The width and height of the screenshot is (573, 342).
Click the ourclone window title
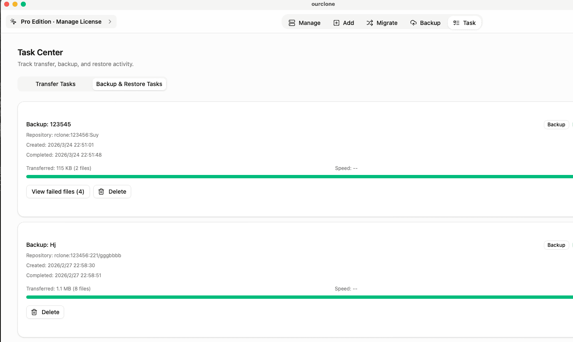point(323,4)
